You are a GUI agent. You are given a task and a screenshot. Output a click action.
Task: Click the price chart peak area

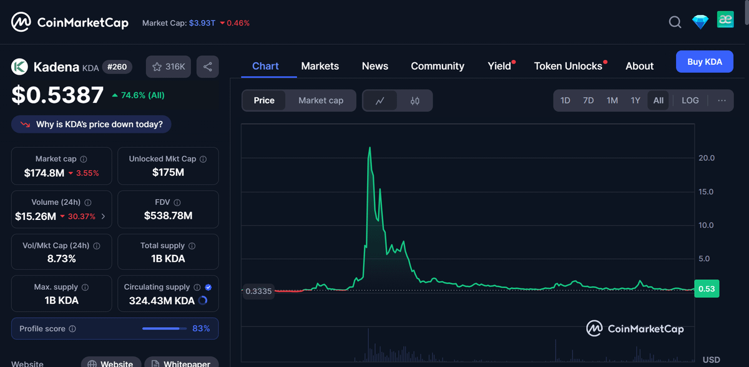(370, 150)
